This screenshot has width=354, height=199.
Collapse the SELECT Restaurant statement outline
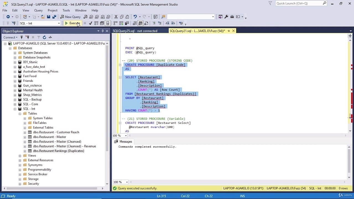120,77
